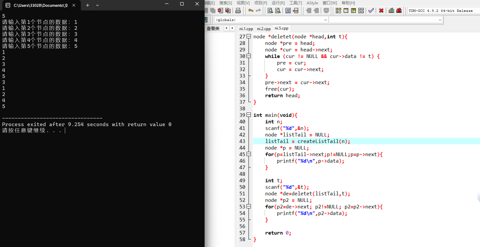The width and height of the screenshot is (480, 247).
Task: Open the 视图[V] menu
Action: 243,3
